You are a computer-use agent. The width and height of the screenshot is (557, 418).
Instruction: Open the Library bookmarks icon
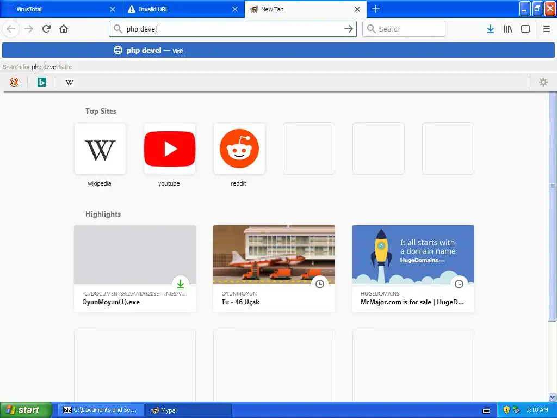508,29
